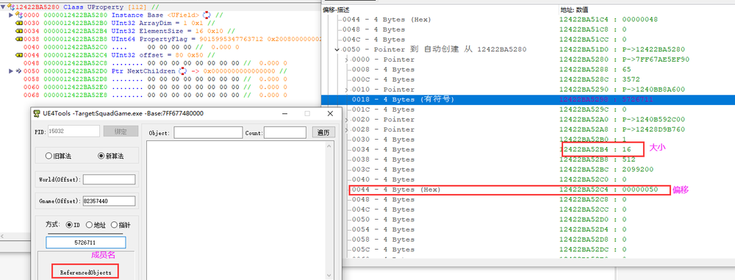735x280 pixels.
Task: Click the refresh icon after Ptr NextChildren
Action: 183,71
